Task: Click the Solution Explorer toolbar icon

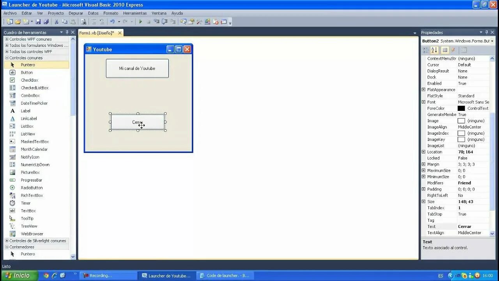Action: (x=183, y=22)
